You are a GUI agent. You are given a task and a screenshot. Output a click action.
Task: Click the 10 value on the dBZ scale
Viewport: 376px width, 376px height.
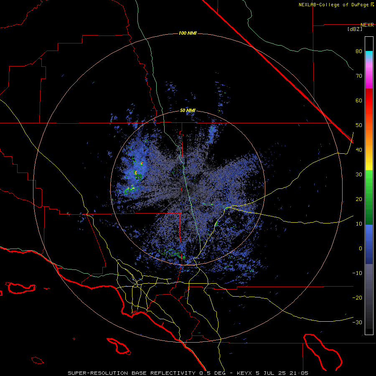[359, 224]
